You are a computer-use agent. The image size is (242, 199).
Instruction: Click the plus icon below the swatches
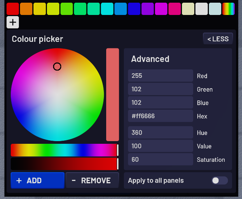[x=13, y=22]
